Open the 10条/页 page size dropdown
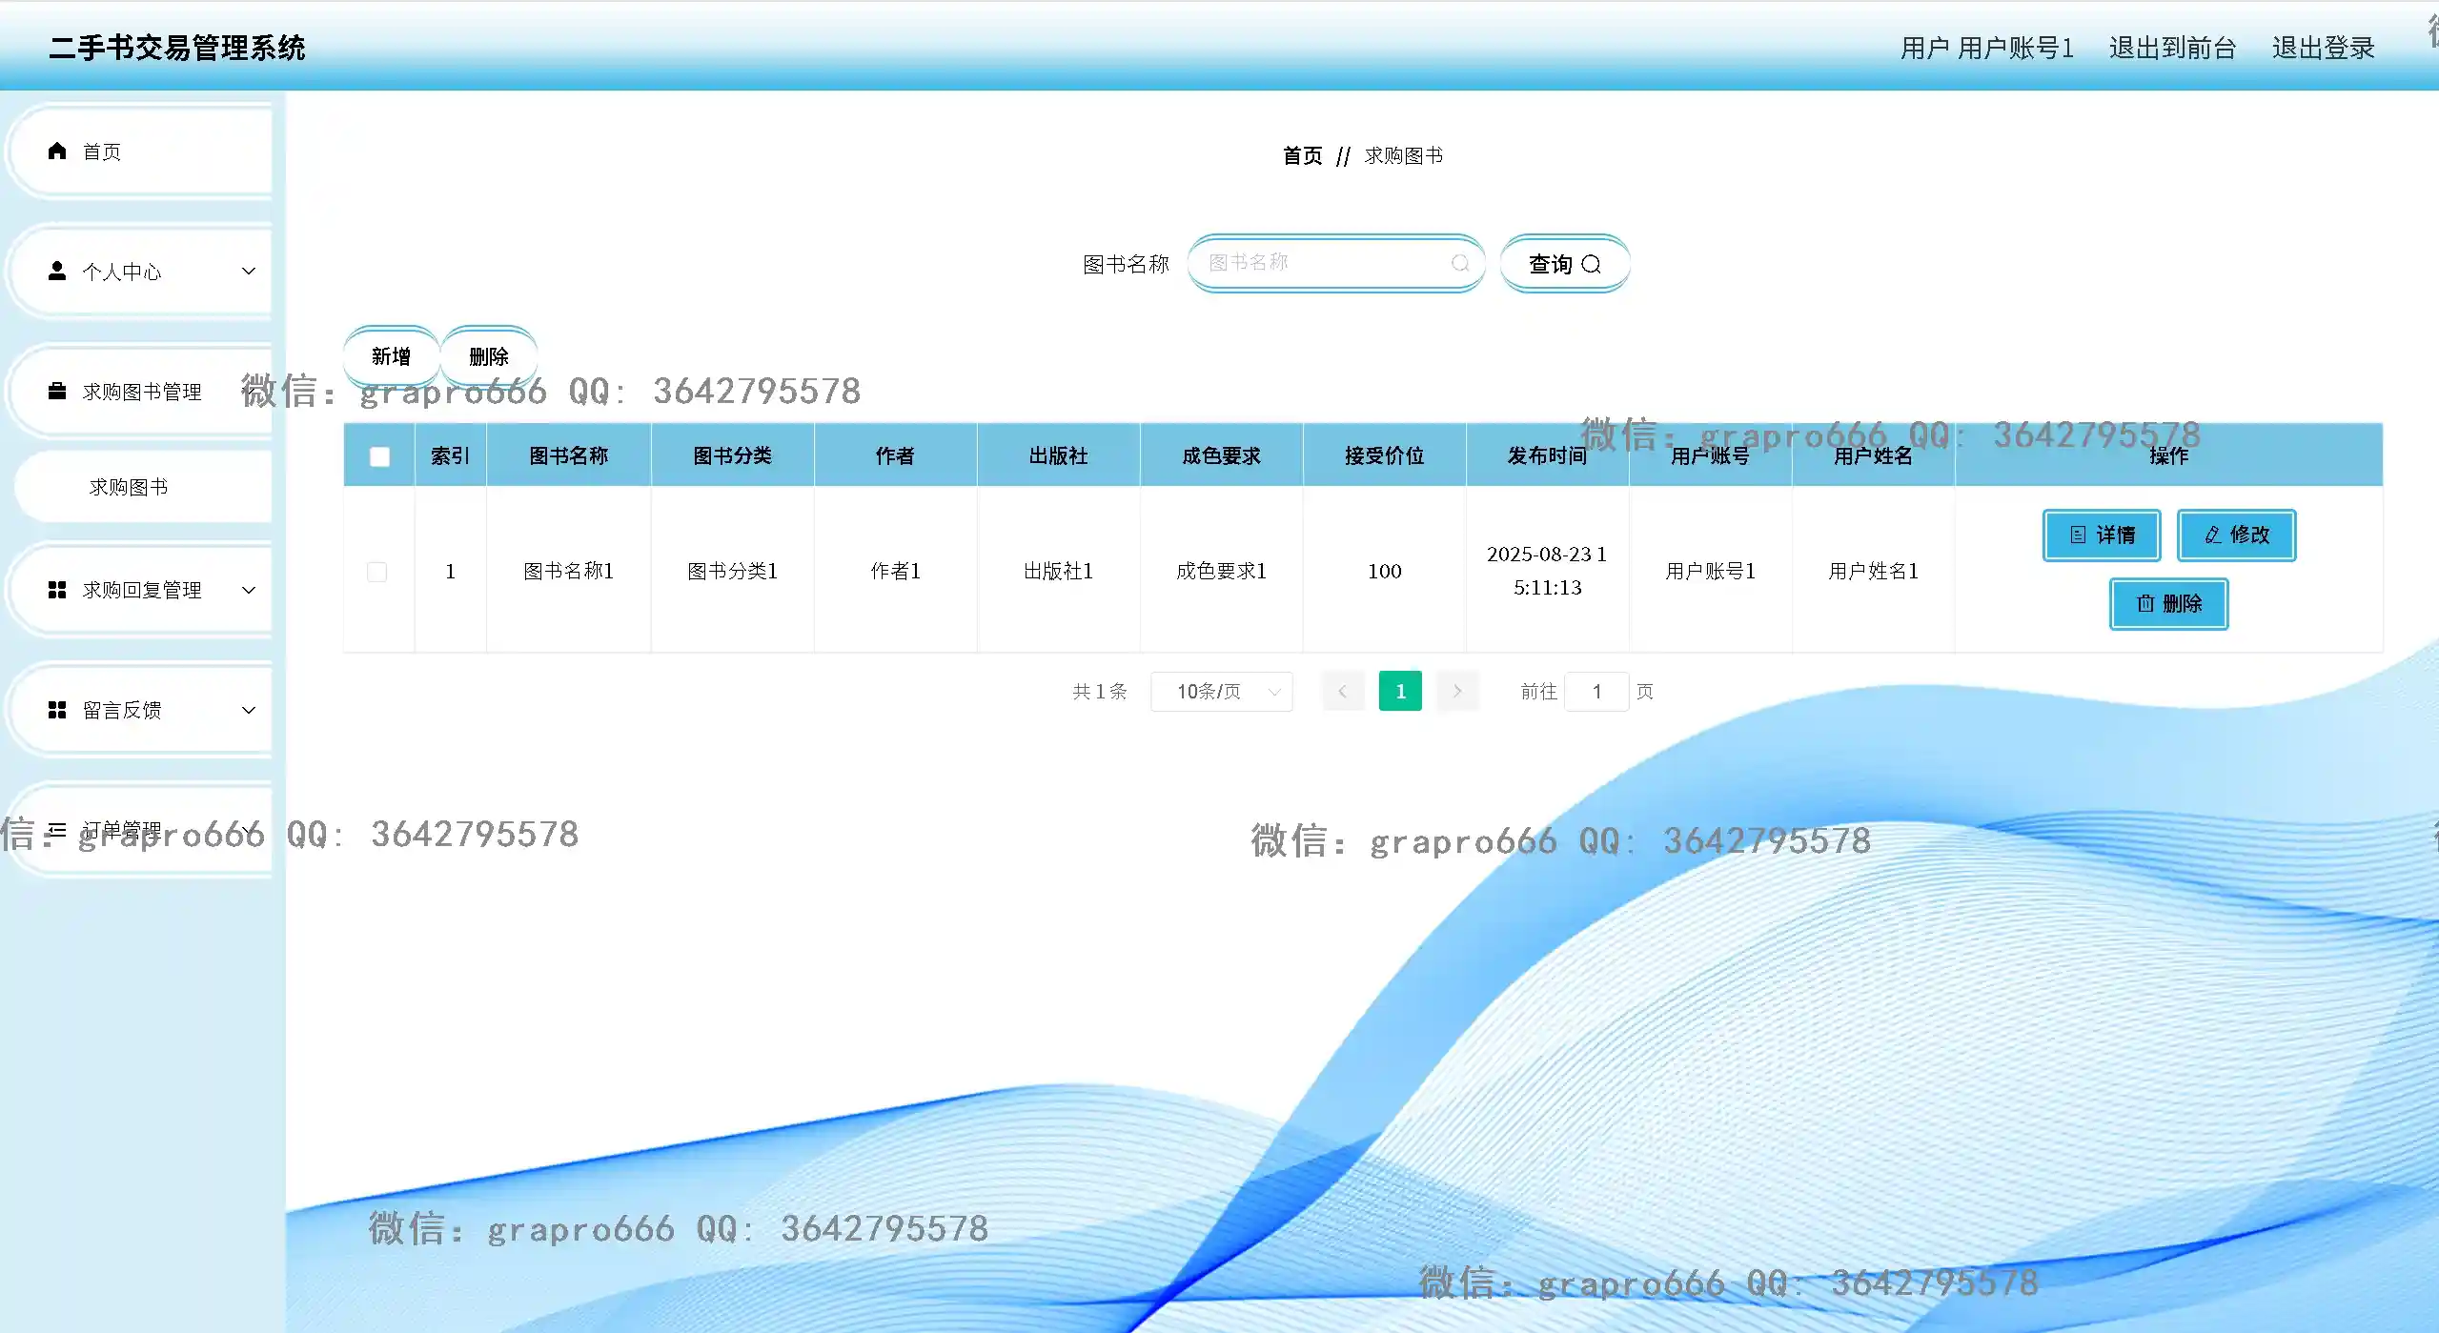This screenshot has height=1333, width=2439. point(1221,692)
